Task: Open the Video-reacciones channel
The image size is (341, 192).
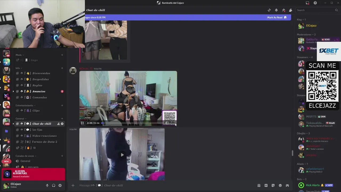Action: pos(39,136)
